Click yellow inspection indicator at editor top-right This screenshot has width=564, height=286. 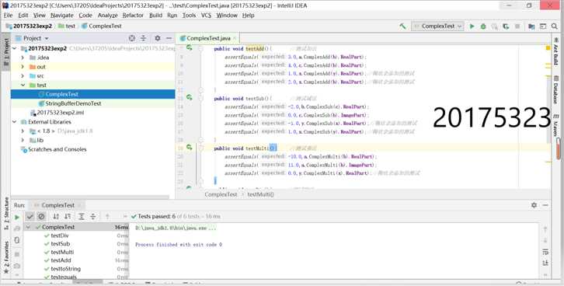tap(548, 48)
